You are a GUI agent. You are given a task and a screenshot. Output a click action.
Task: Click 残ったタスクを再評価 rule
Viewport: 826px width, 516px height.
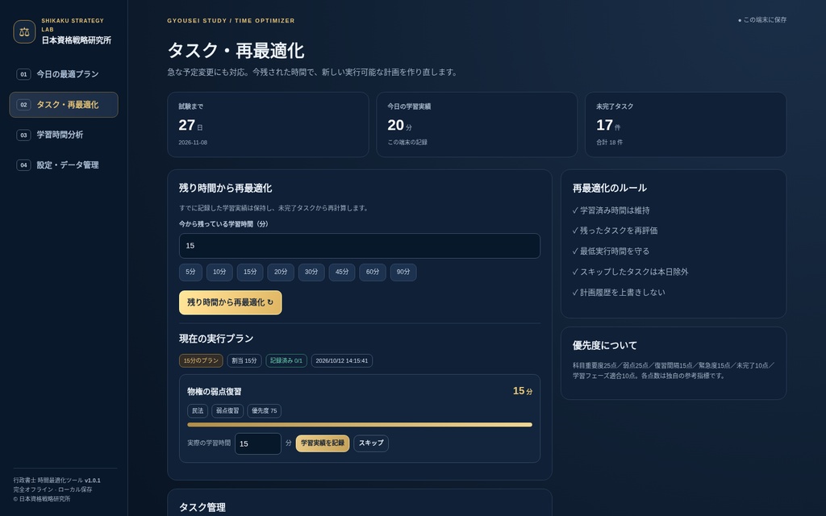coord(615,231)
